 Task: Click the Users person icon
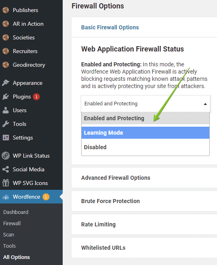click(x=6, y=110)
